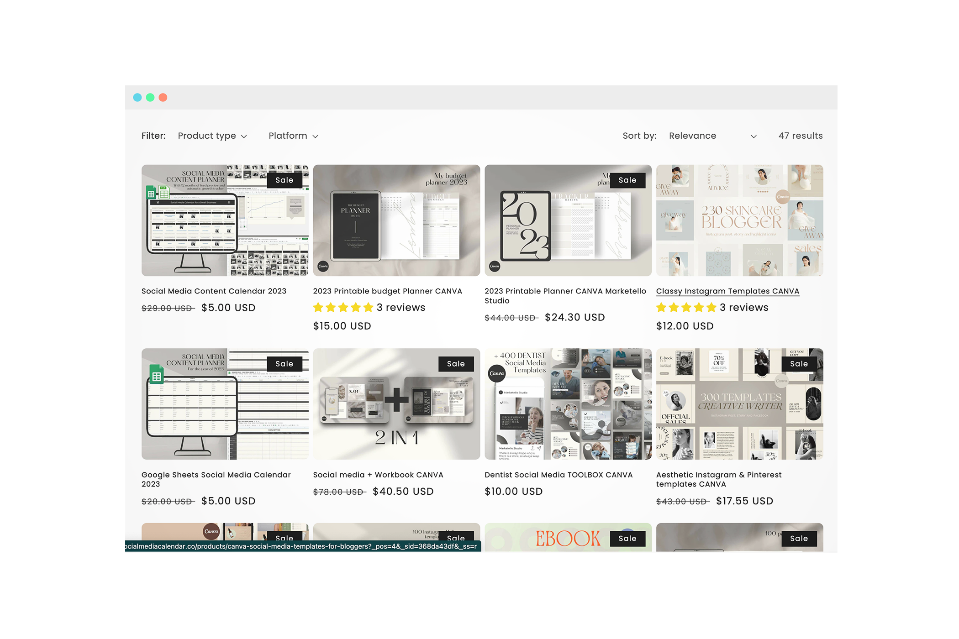This screenshot has width=959, height=639.
Task: Click the 47 results count
Action: click(801, 136)
